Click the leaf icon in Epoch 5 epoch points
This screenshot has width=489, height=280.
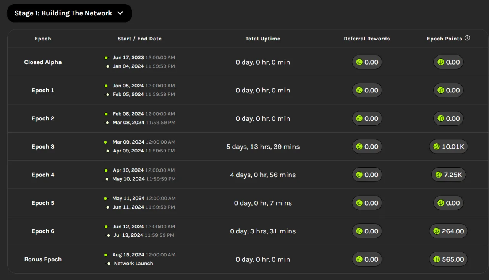[441, 203]
